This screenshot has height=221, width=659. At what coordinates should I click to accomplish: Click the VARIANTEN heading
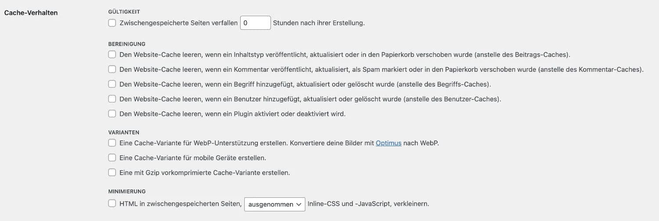pyautogui.click(x=123, y=132)
